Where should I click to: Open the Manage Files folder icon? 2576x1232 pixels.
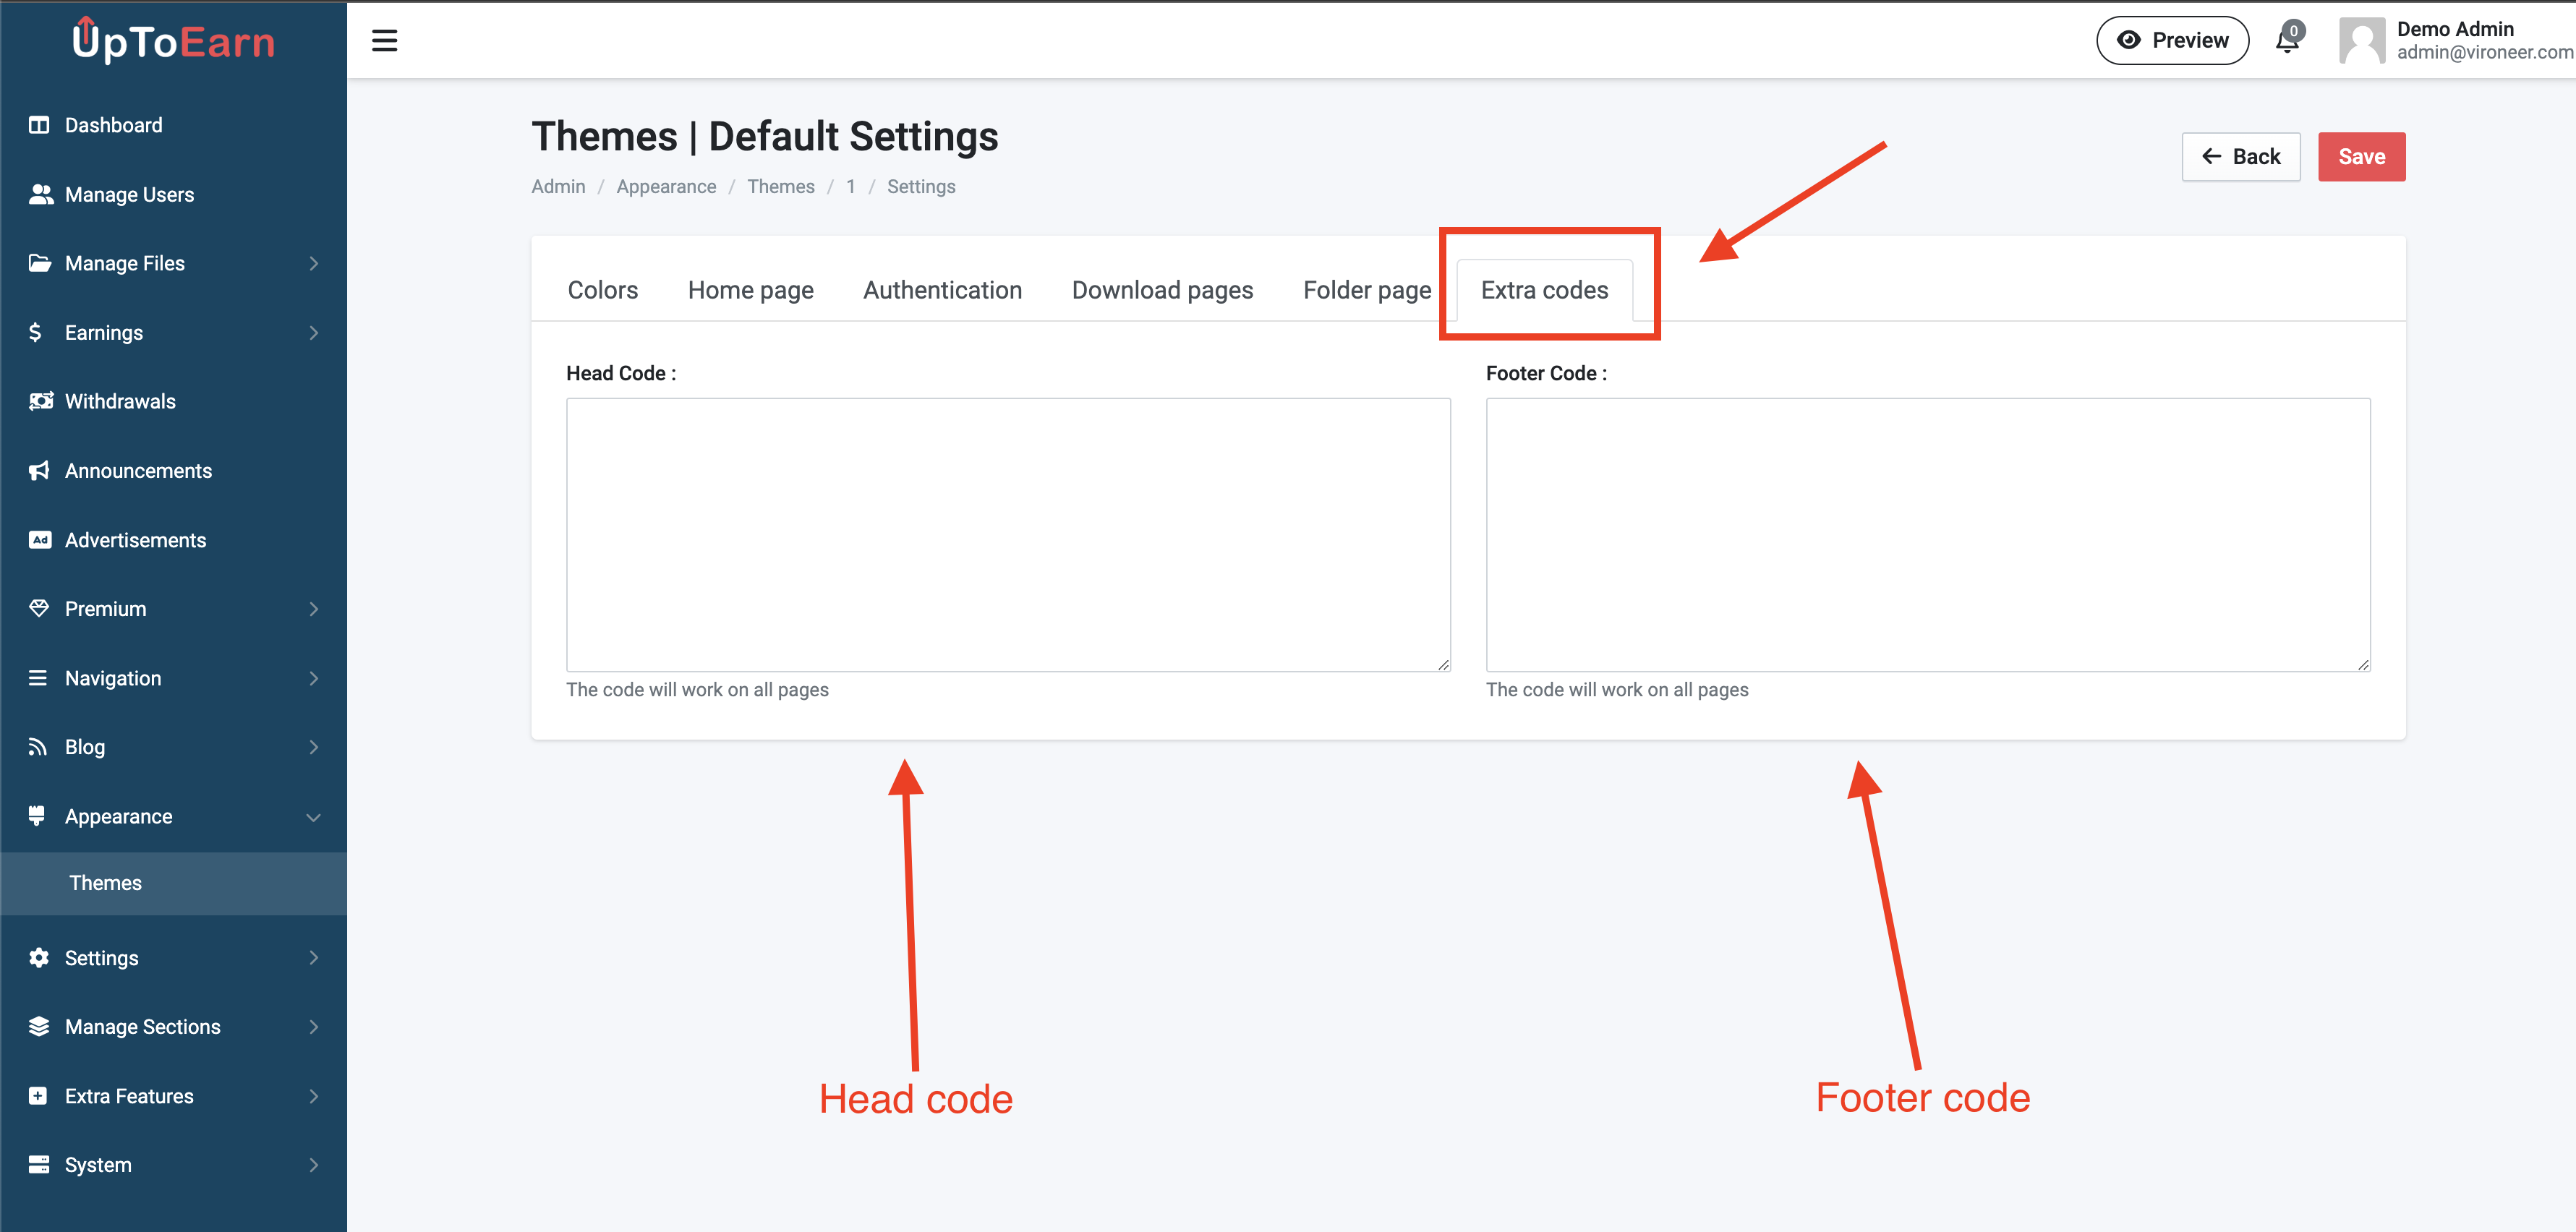pos(40,263)
